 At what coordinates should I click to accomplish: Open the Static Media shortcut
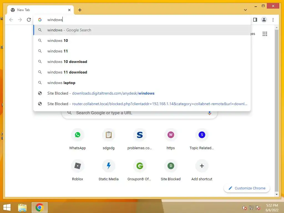pos(108,170)
